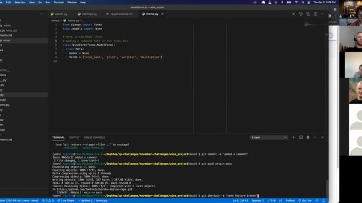The width and height of the screenshot is (362, 203).
Task: Open the bash terminal selector dropdown
Action: pos(269,138)
